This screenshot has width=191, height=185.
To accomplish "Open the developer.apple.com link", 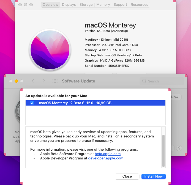I will coord(106,158).
